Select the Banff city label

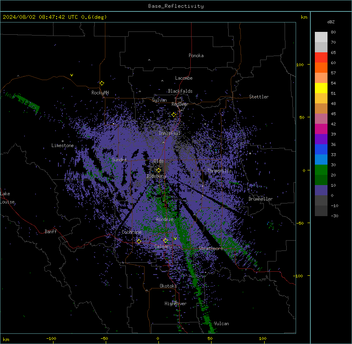click(x=51, y=232)
